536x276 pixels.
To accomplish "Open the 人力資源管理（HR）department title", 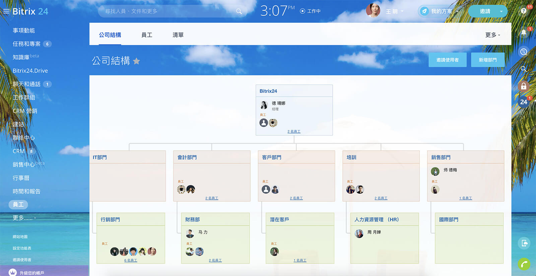I will [x=377, y=219].
